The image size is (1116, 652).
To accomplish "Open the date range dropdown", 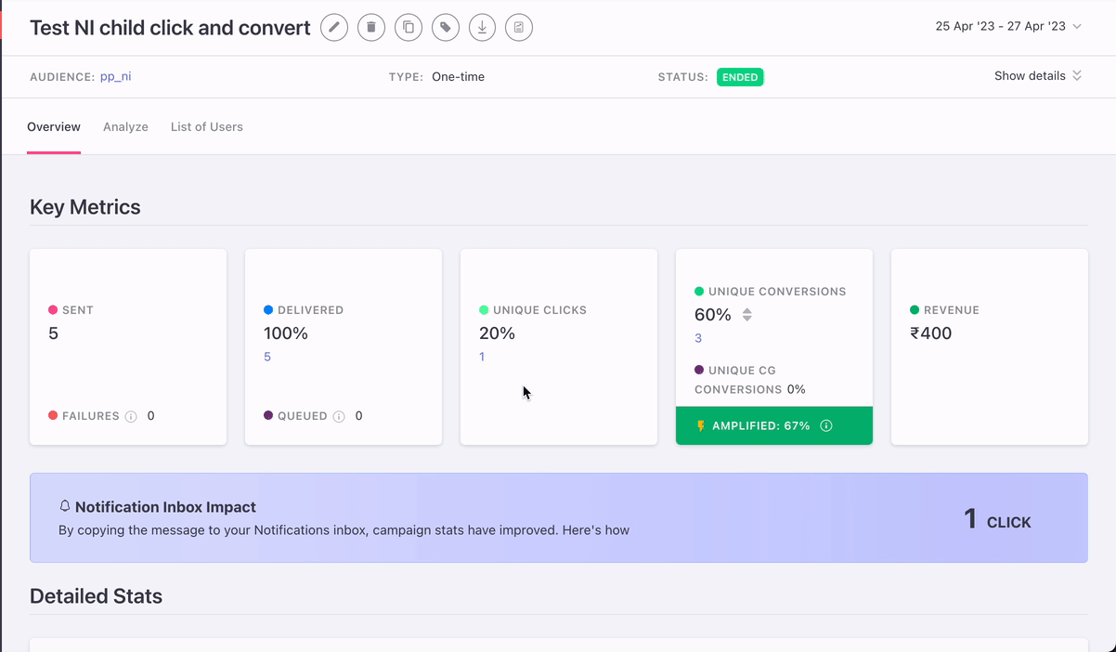I will click(1008, 27).
